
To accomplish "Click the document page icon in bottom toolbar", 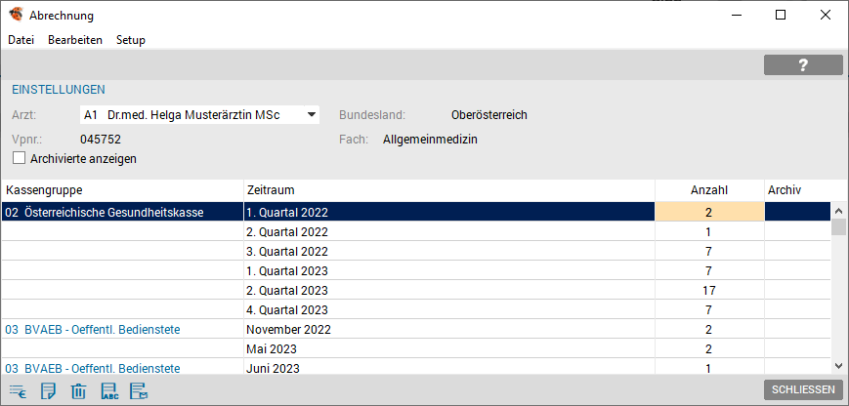I will click(48, 390).
